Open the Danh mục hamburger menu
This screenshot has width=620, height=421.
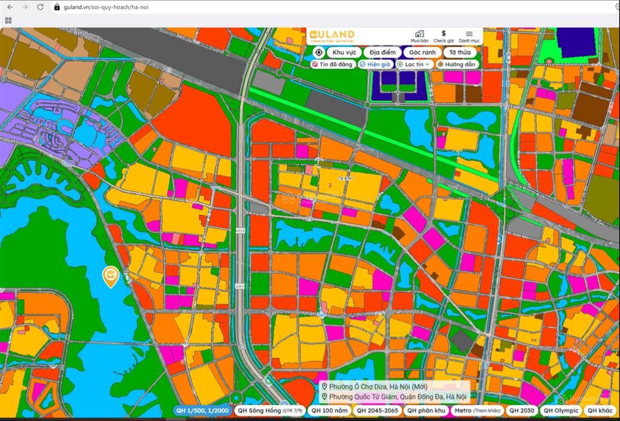point(469,36)
